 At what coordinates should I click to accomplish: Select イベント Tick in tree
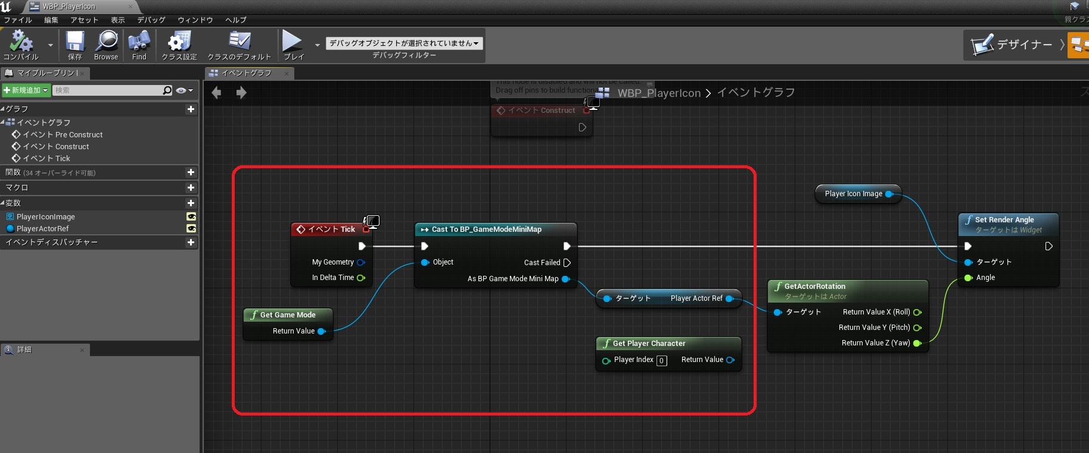[41, 159]
